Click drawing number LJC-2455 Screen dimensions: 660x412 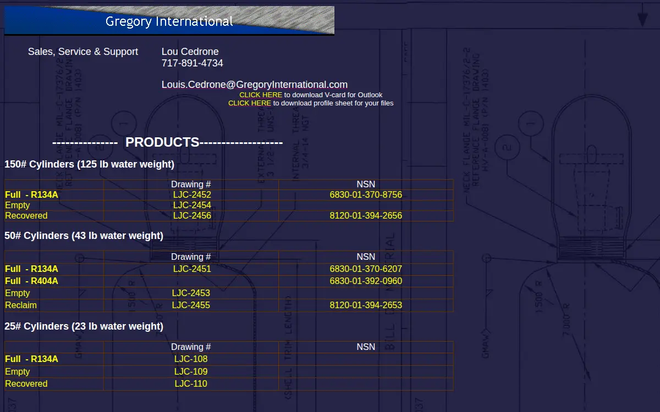tap(191, 305)
